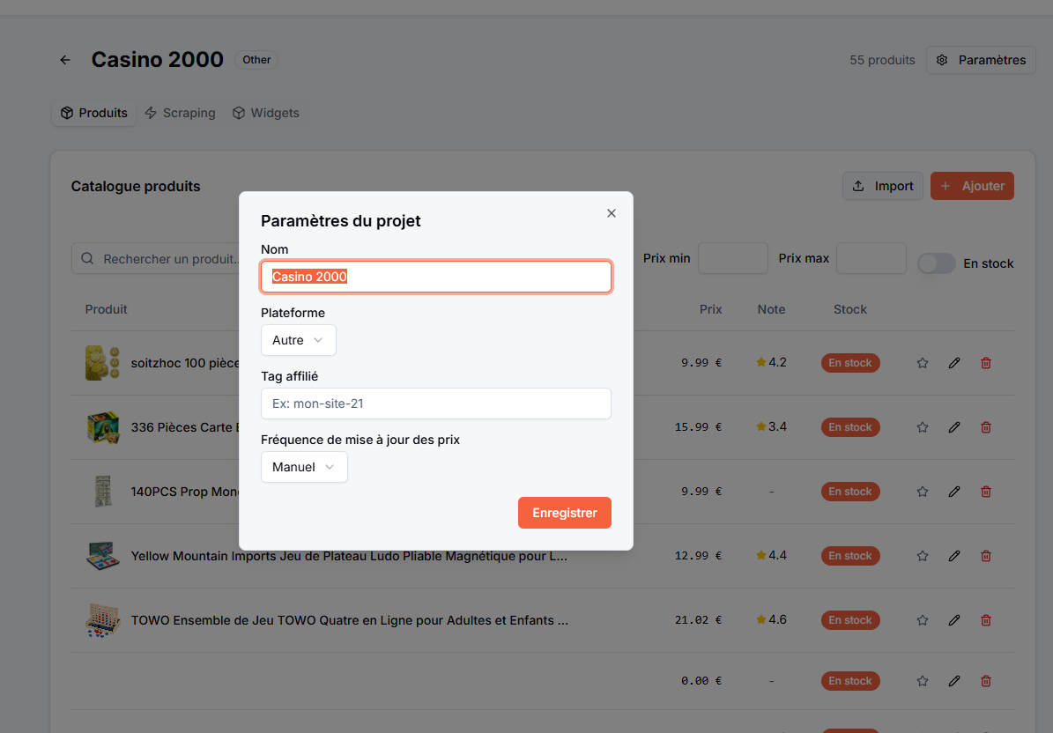
Task: Toggle the En stock filter switch
Action: click(936, 263)
